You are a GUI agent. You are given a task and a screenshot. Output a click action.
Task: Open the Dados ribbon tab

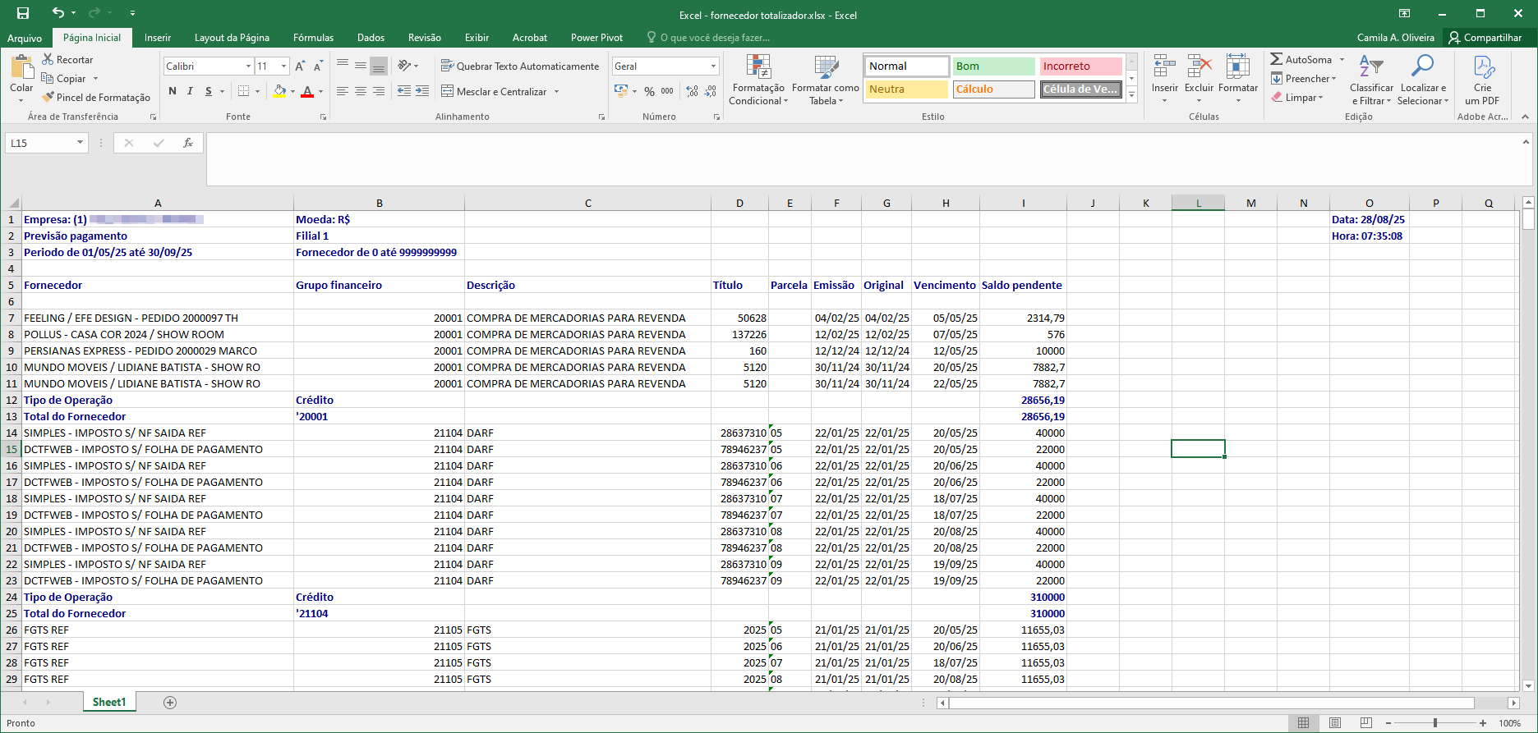[371, 38]
